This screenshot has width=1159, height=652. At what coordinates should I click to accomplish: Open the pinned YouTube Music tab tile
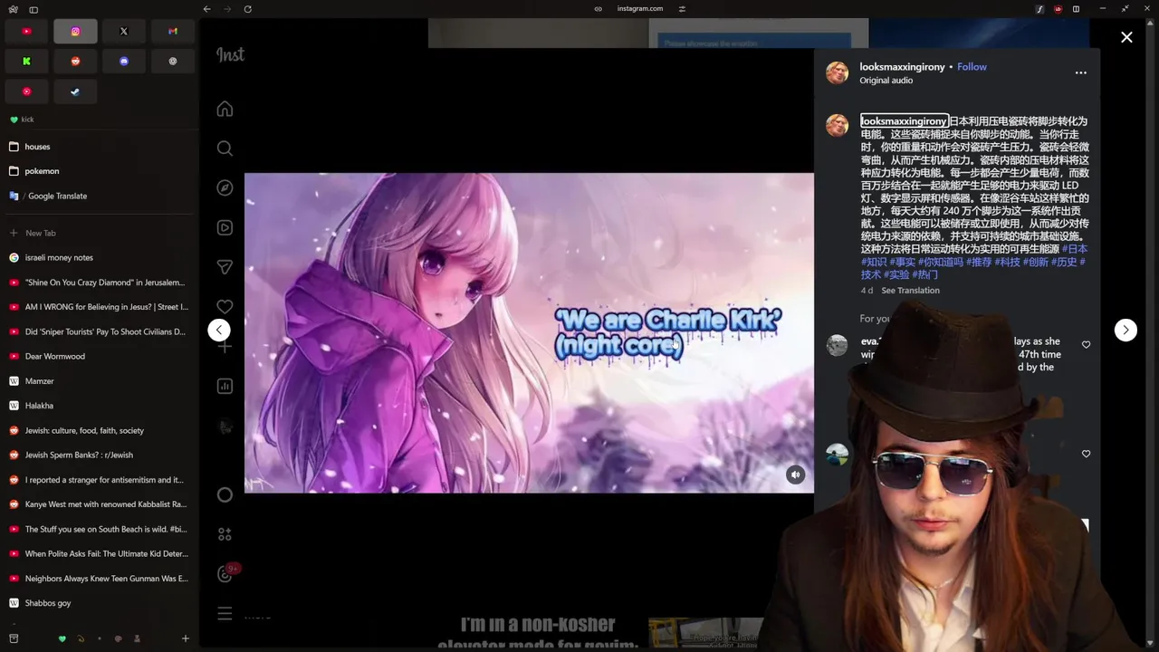pyautogui.click(x=26, y=91)
